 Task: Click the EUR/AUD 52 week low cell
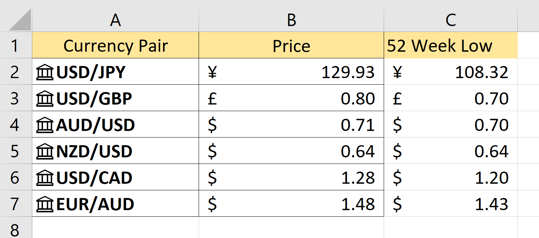(451, 204)
